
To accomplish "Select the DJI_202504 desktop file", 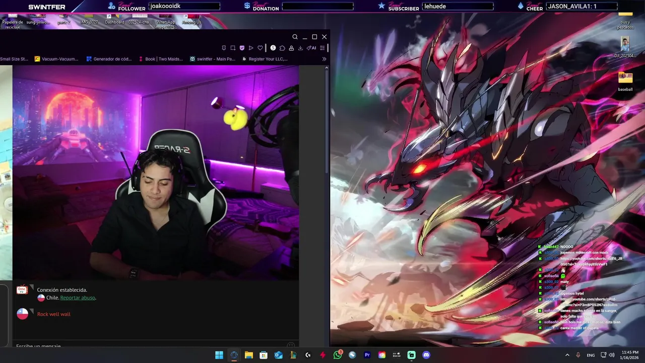I will (625, 48).
